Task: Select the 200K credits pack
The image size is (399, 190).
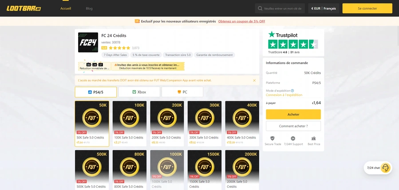Action: coord(167,124)
